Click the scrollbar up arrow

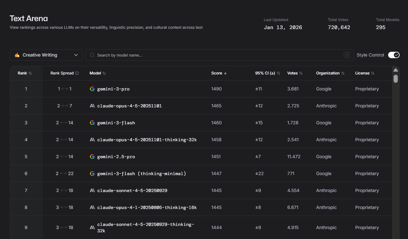[396, 70]
